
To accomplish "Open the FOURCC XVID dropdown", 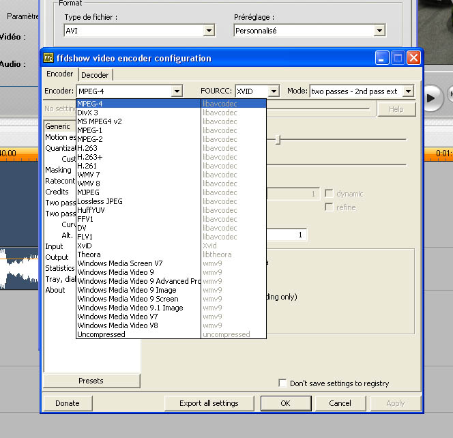I will (274, 91).
